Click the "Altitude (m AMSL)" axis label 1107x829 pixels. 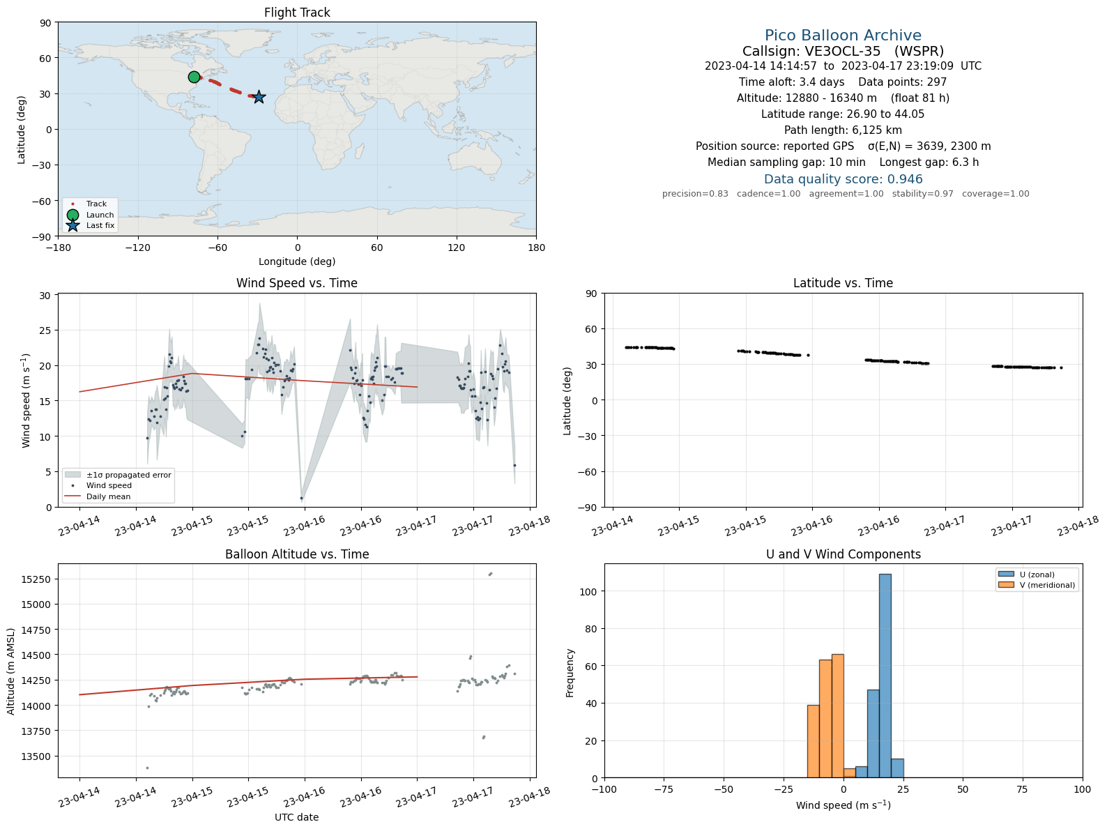(11, 671)
